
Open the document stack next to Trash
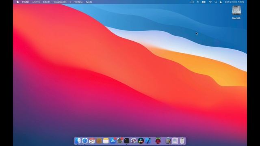click(x=175, y=141)
